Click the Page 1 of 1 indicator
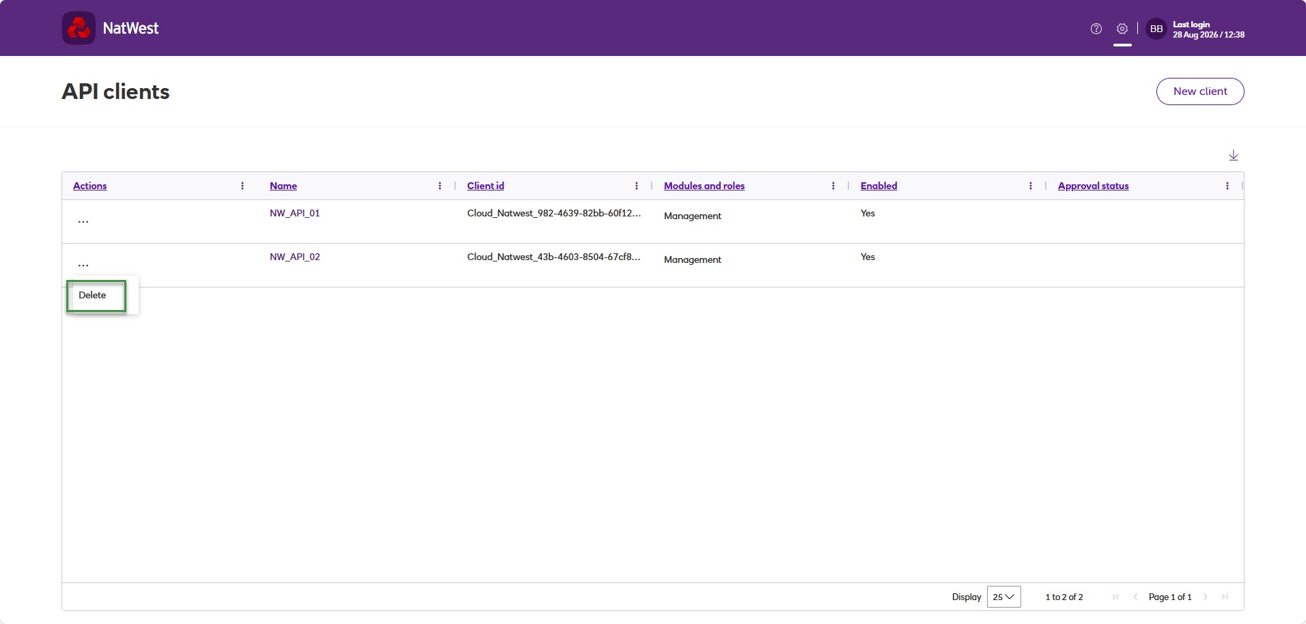Image resolution: width=1306 pixels, height=624 pixels. pos(1170,597)
